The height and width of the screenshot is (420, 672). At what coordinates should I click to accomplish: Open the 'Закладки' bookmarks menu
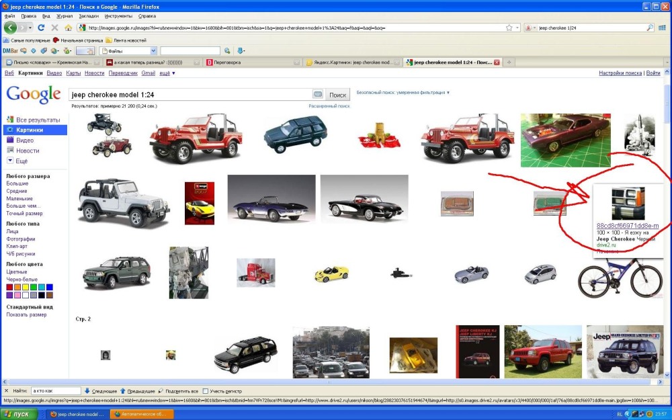[89, 15]
